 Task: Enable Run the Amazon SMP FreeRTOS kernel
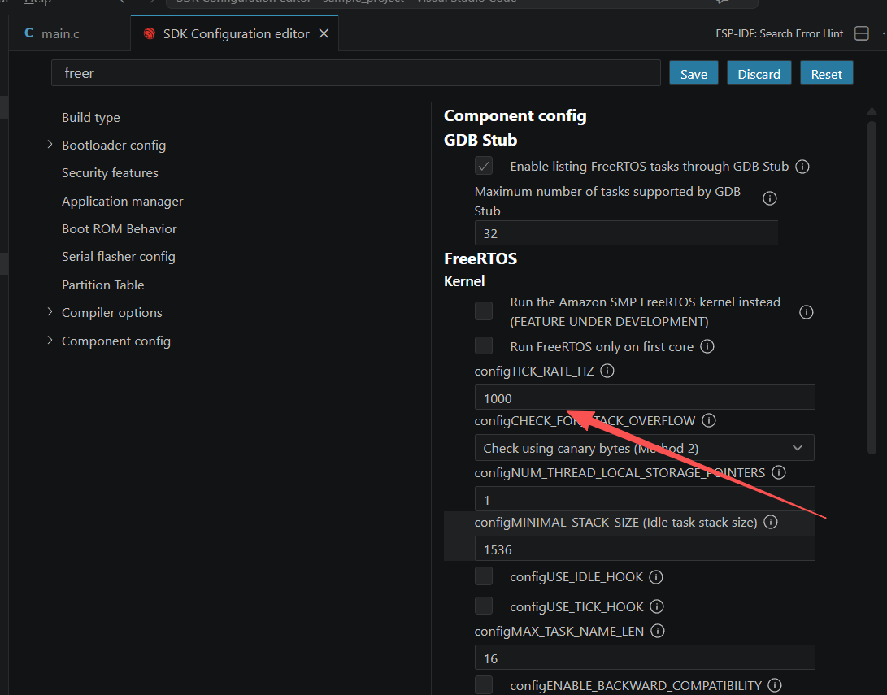click(x=484, y=311)
